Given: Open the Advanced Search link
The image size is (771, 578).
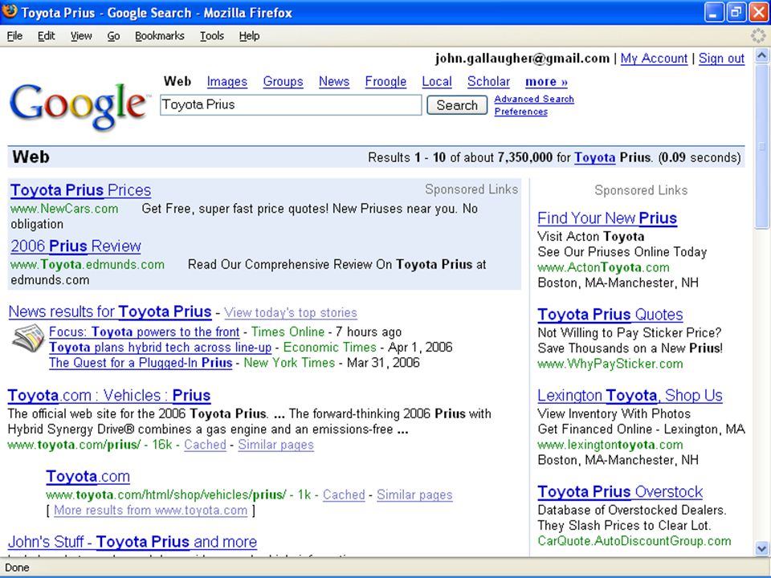Looking at the screenshot, I should click(534, 99).
